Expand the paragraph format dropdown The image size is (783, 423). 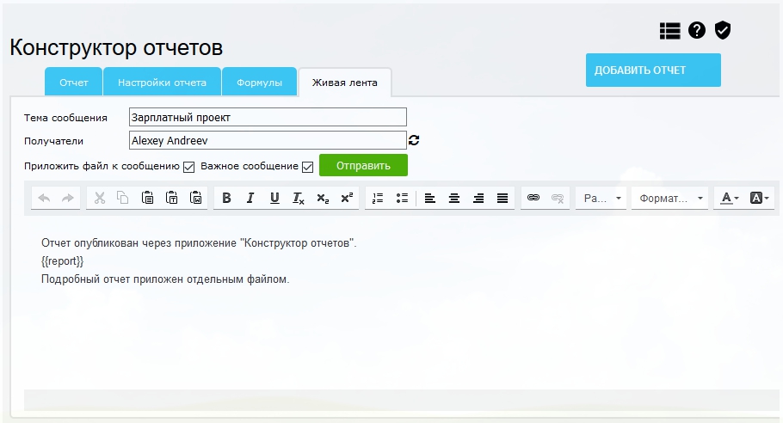pos(669,198)
